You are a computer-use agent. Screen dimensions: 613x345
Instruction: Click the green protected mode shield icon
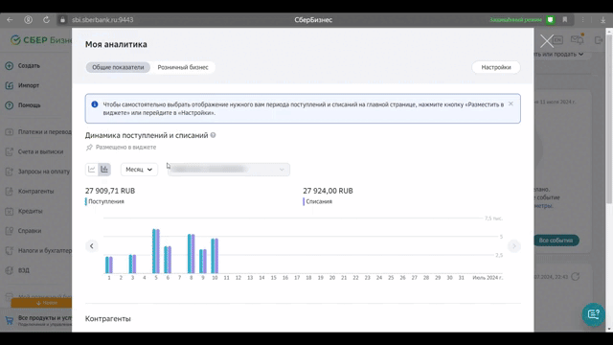pos(550,19)
